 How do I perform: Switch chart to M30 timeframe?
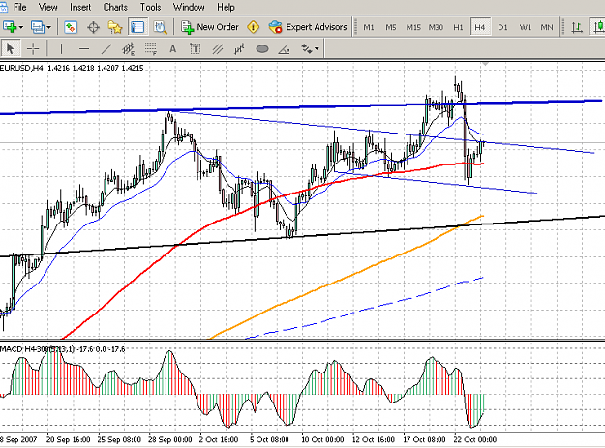pyautogui.click(x=436, y=27)
